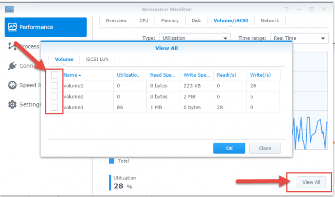
Task: Click the help question mark icon
Action: (x=286, y=9)
